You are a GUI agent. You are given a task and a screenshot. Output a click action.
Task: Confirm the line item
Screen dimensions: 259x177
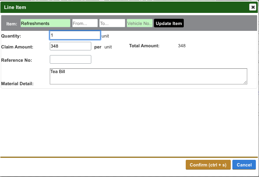(208, 165)
